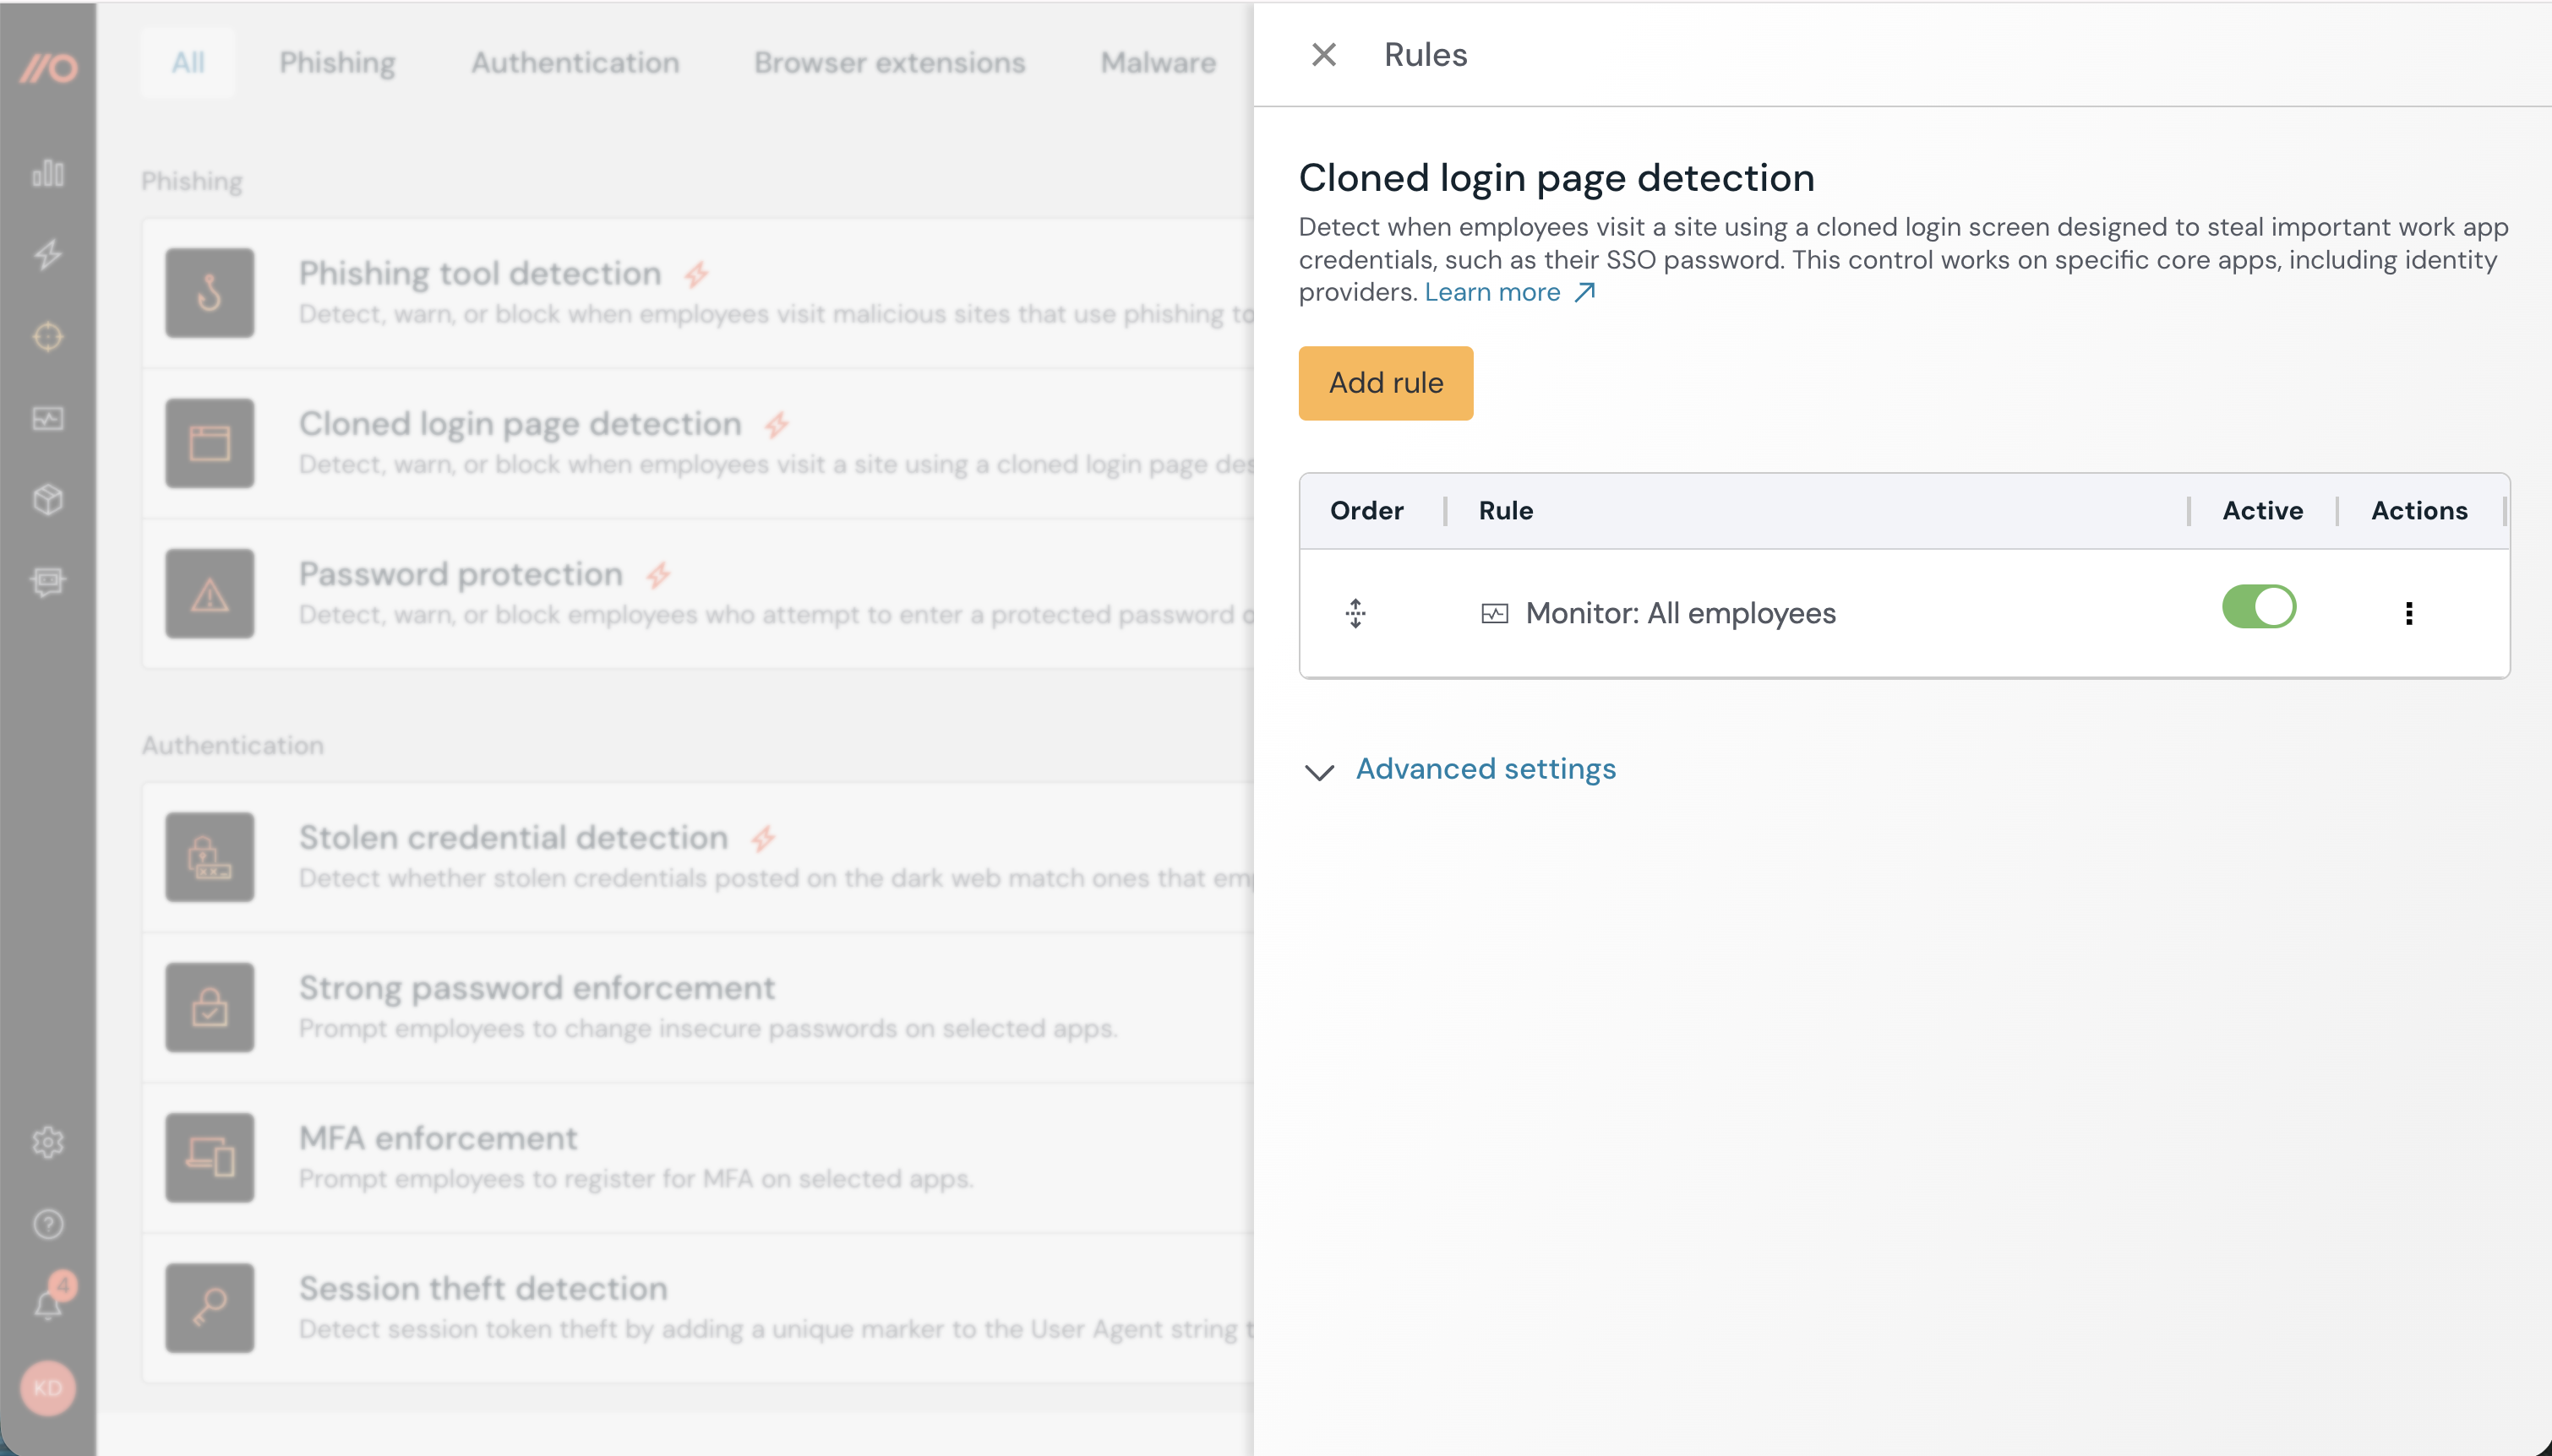Screen dimensions: 2552x1456
Task: Expand the Advanced settings section
Action: tap(1486, 769)
